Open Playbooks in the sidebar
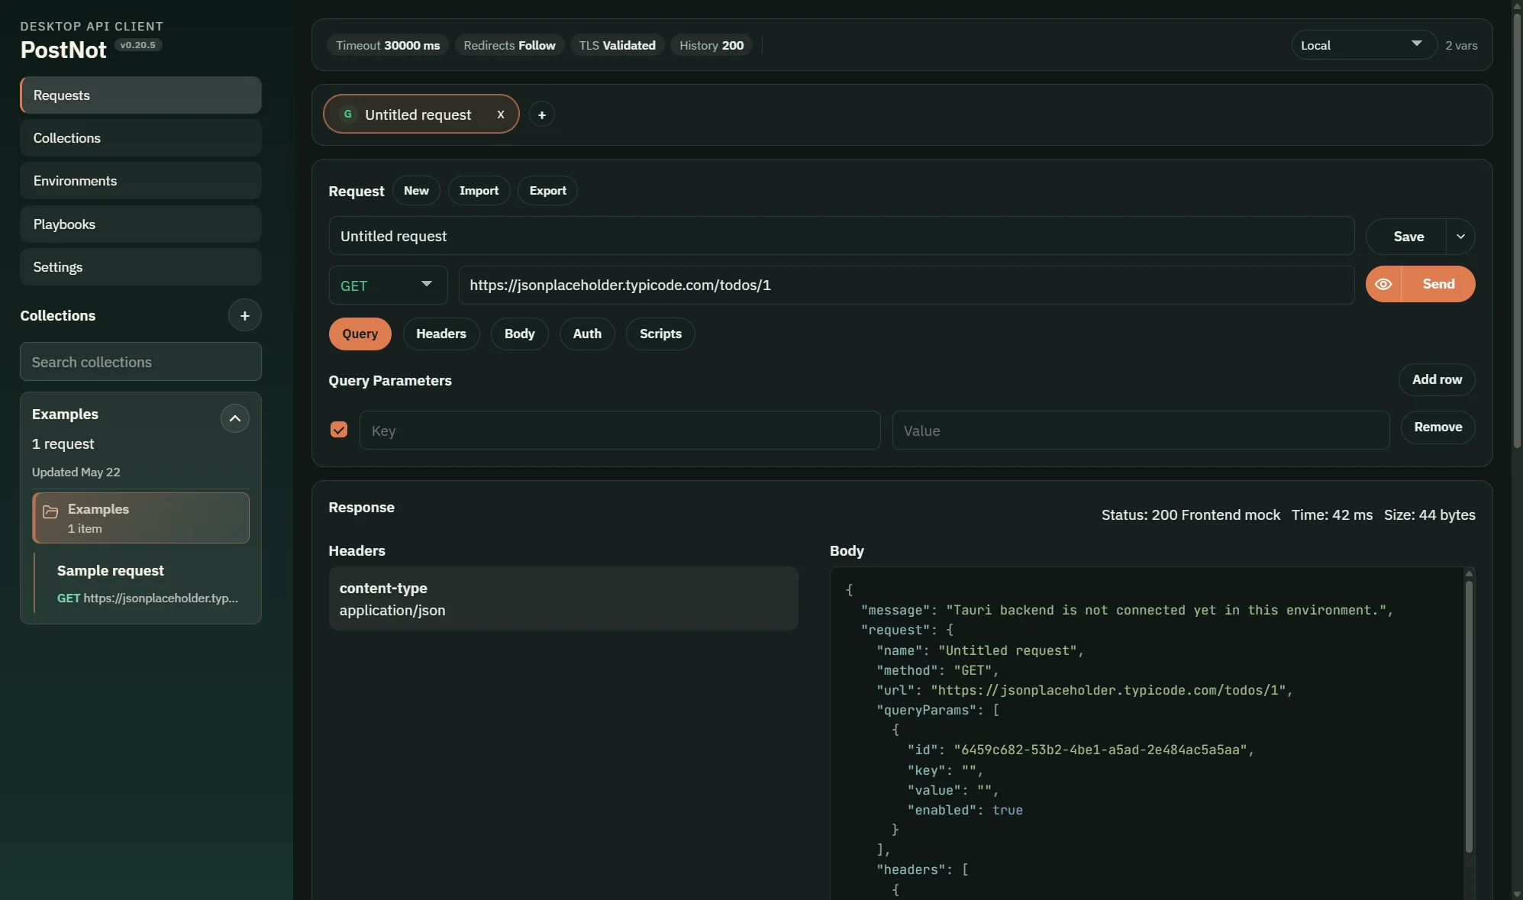The height and width of the screenshot is (900, 1523). pyautogui.click(x=140, y=224)
